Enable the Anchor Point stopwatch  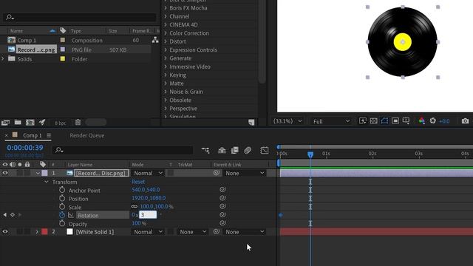[x=62, y=190]
